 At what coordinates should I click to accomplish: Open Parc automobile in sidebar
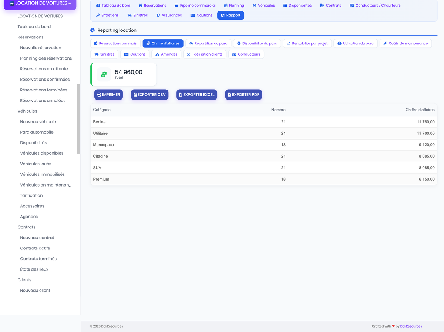pos(37,132)
